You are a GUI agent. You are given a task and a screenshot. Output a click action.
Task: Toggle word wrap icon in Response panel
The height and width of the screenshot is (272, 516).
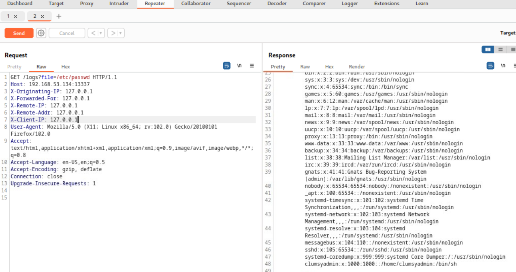click(490, 66)
